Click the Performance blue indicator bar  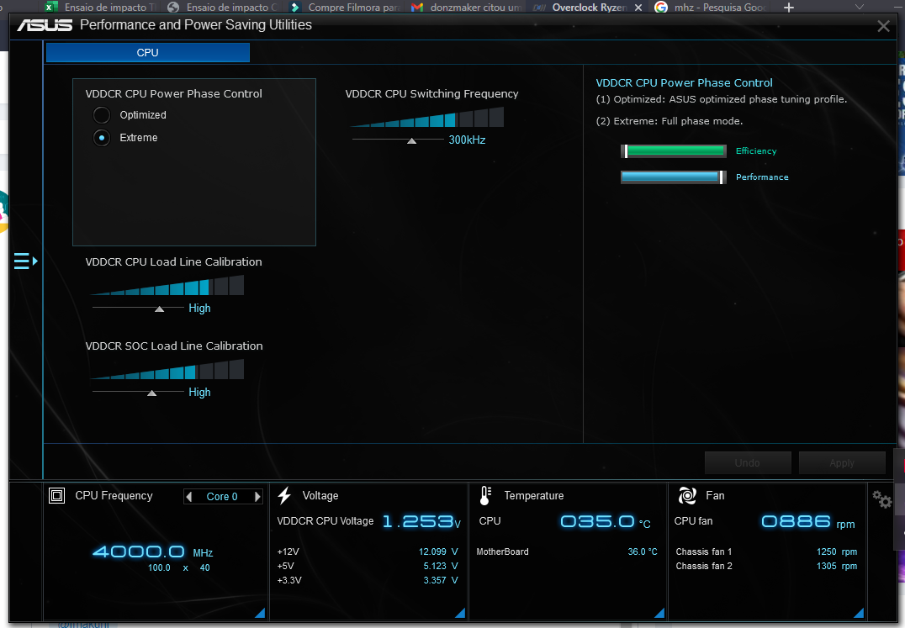pos(673,177)
